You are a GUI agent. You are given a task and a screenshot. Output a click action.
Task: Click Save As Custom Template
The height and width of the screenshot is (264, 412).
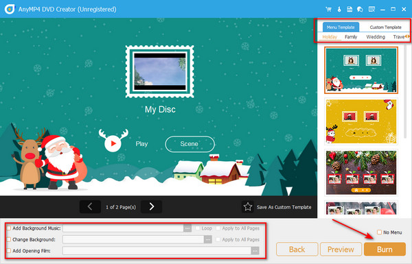(284, 207)
